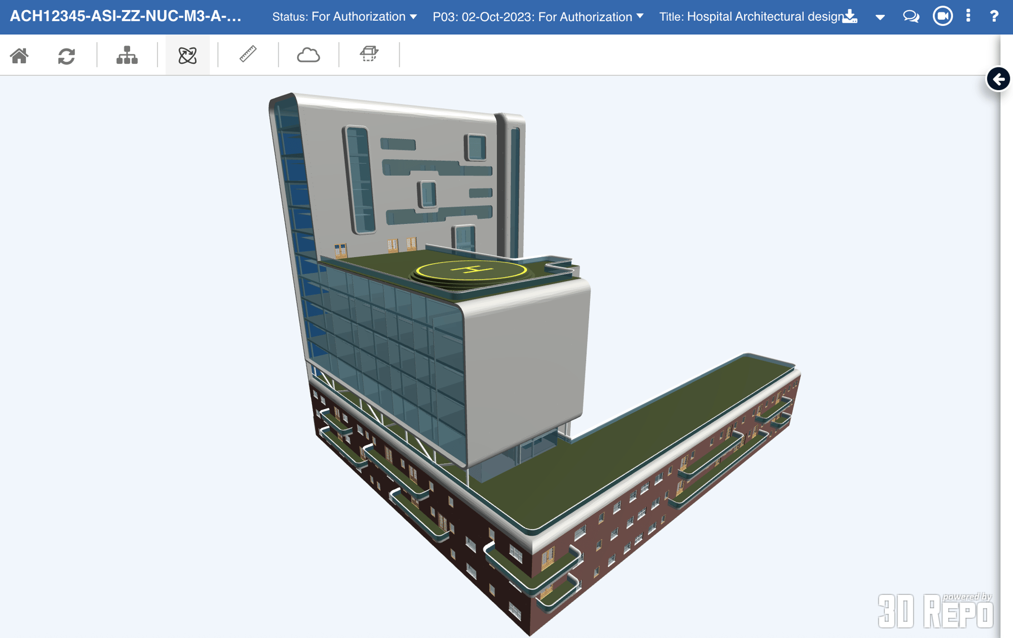The height and width of the screenshot is (638, 1013).
Task: Click the Home icon in toolbar
Action: tap(20, 55)
